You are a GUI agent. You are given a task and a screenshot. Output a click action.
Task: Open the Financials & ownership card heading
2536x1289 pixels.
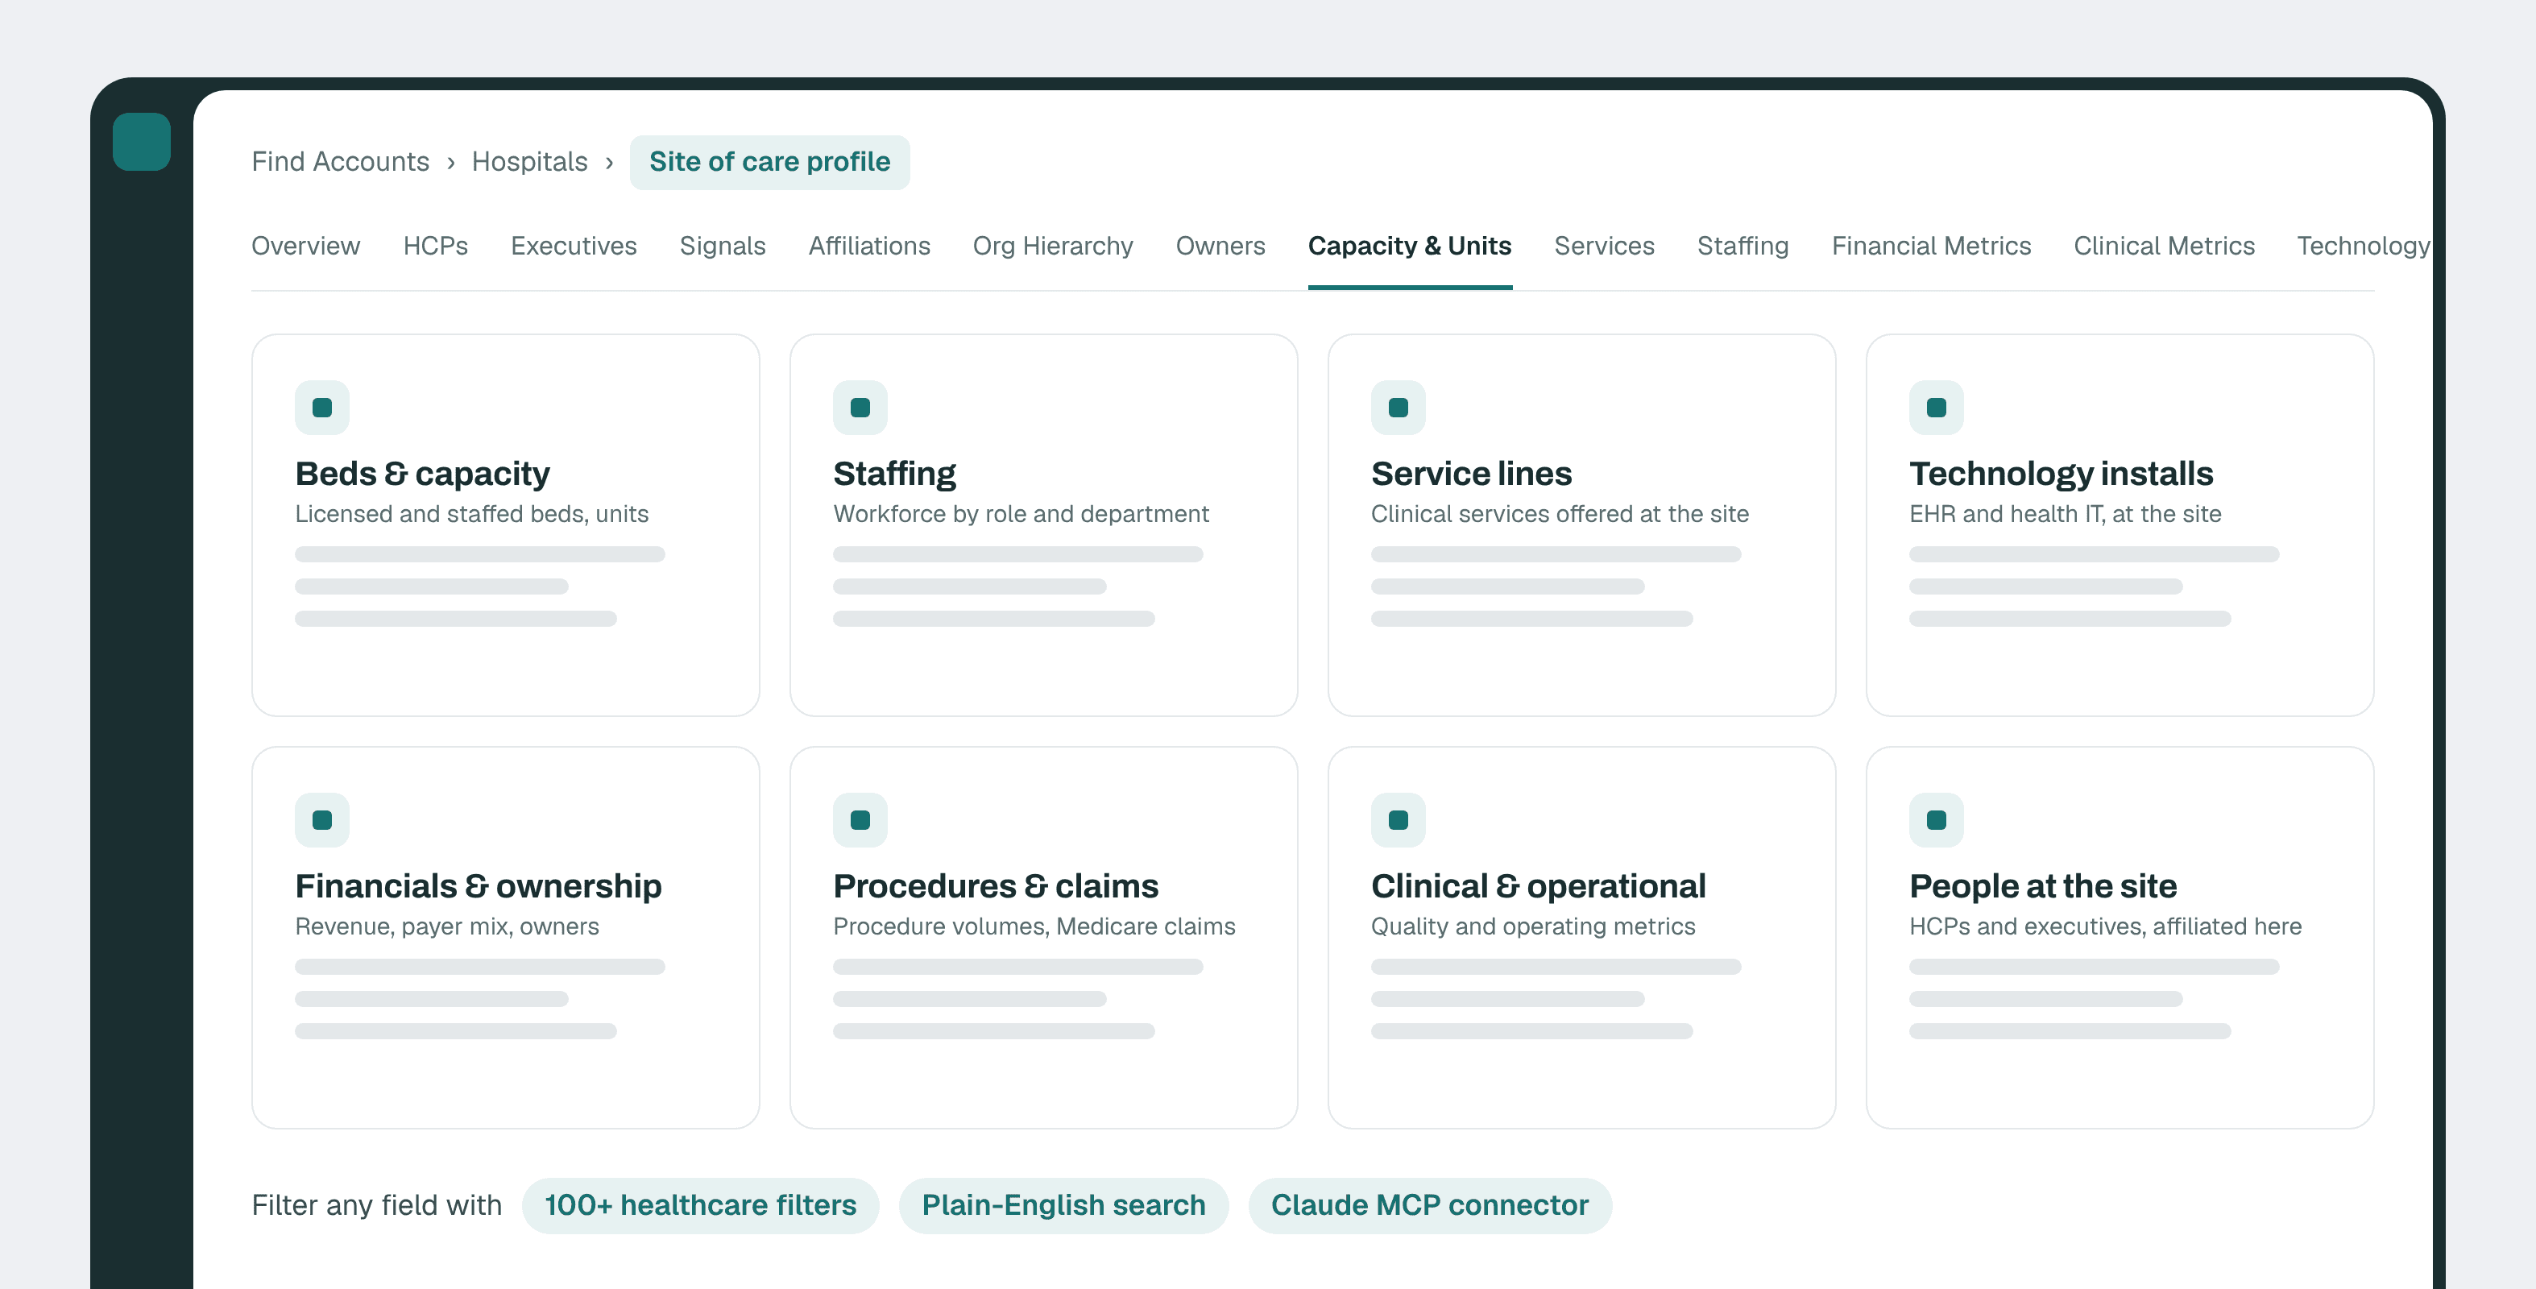[479, 886]
